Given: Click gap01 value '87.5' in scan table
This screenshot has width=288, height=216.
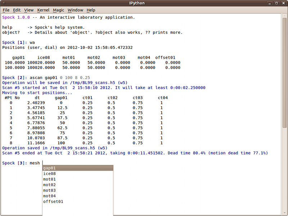Looking at the screenshot, I should [x=62, y=138].
